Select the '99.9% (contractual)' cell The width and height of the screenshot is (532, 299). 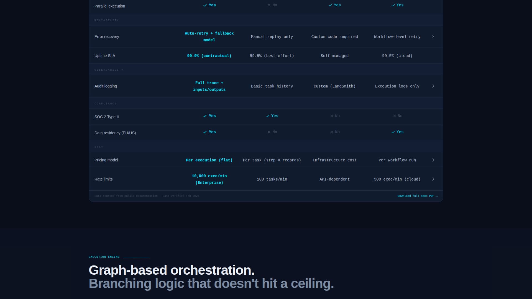[209, 56]
